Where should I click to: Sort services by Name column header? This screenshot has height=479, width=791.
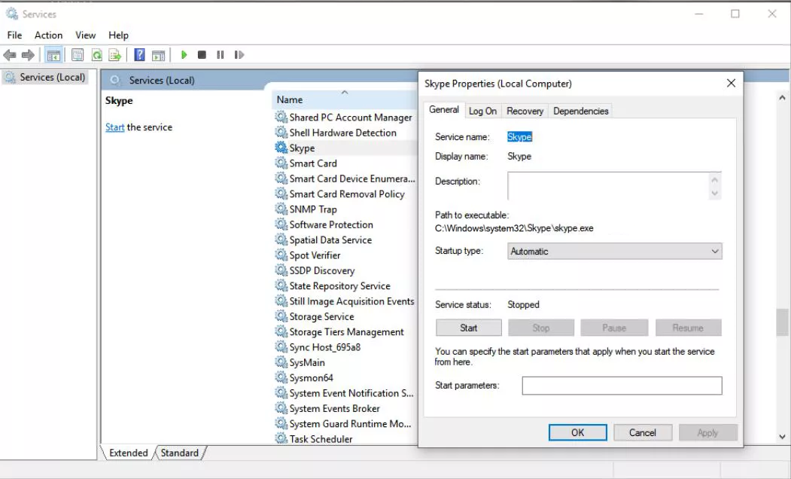coord(344,99)
